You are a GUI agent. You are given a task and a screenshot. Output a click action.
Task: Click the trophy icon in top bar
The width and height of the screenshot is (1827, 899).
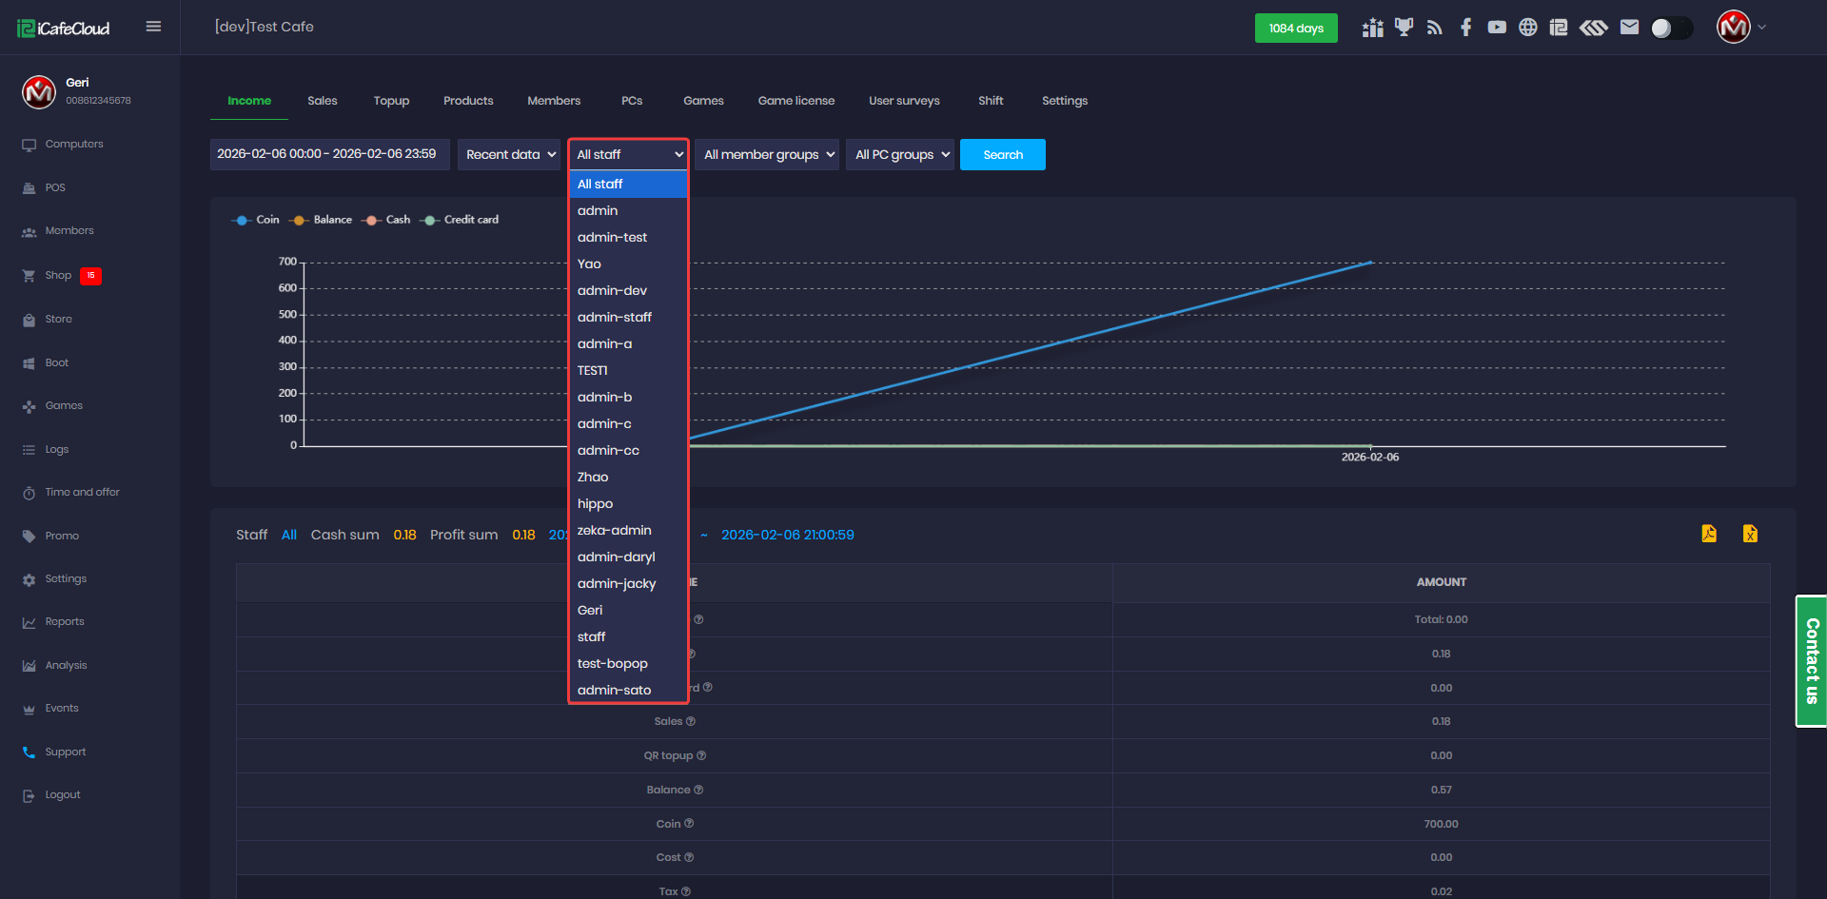tap(1404, 28)
